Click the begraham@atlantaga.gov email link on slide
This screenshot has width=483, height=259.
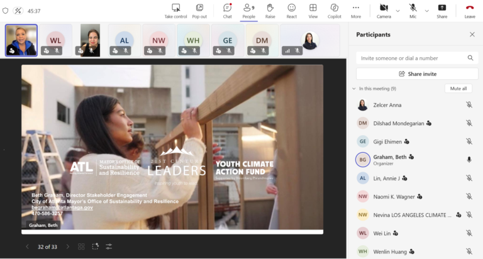click(62, 207)
